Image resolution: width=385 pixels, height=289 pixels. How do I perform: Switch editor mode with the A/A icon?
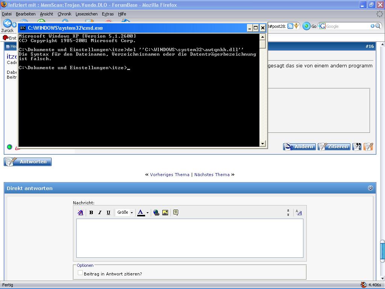click(x=299, y=213)
